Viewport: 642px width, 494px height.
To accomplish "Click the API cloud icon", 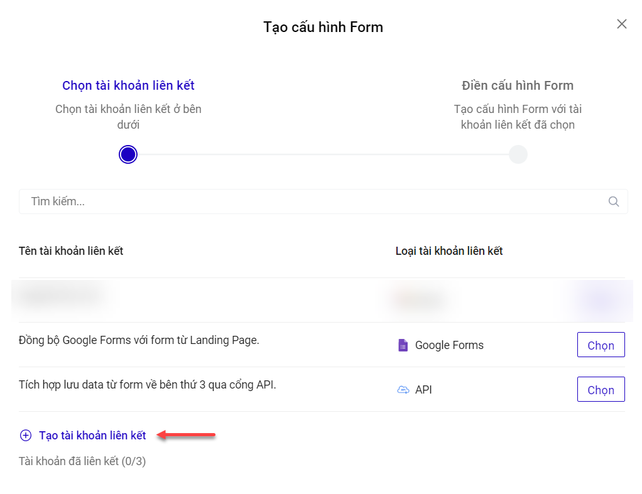I will point(403,390).
